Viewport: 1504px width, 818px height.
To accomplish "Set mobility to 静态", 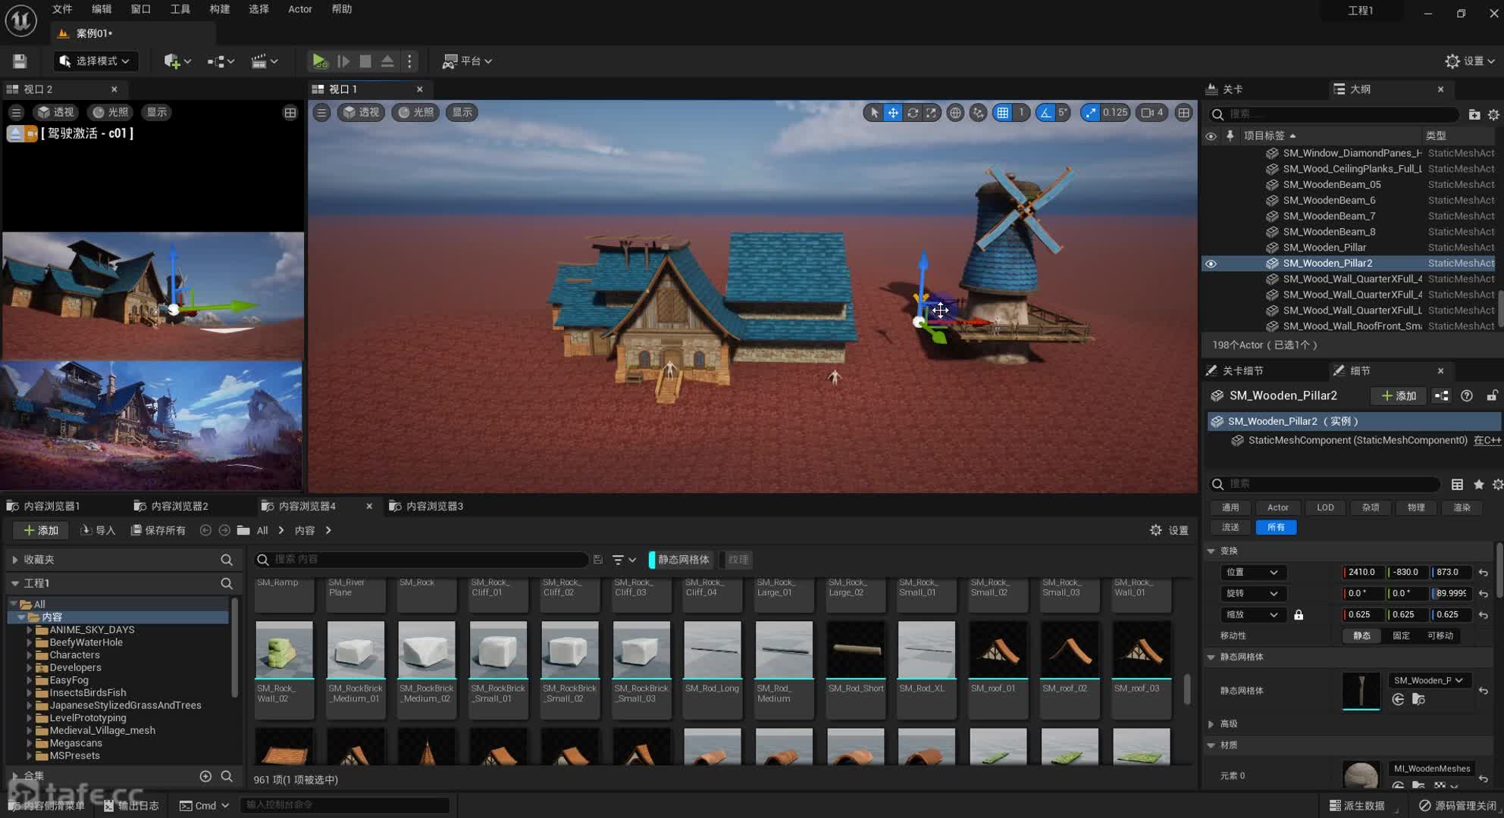I will coord(1361,635).
